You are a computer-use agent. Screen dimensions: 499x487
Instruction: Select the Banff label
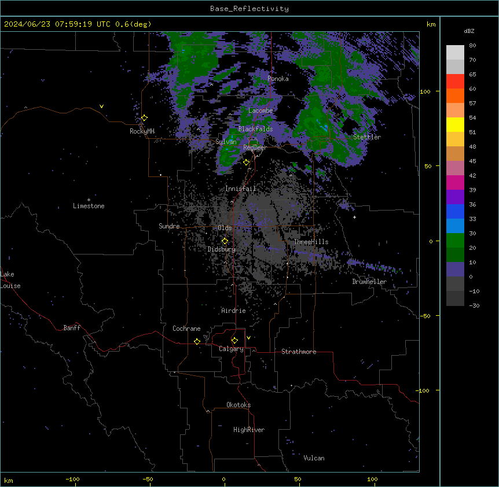(x=72, y=328)
